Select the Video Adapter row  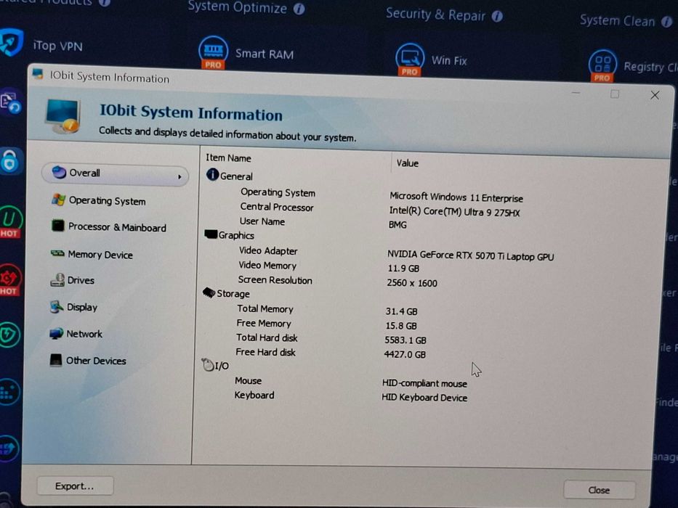coord(395,253)
